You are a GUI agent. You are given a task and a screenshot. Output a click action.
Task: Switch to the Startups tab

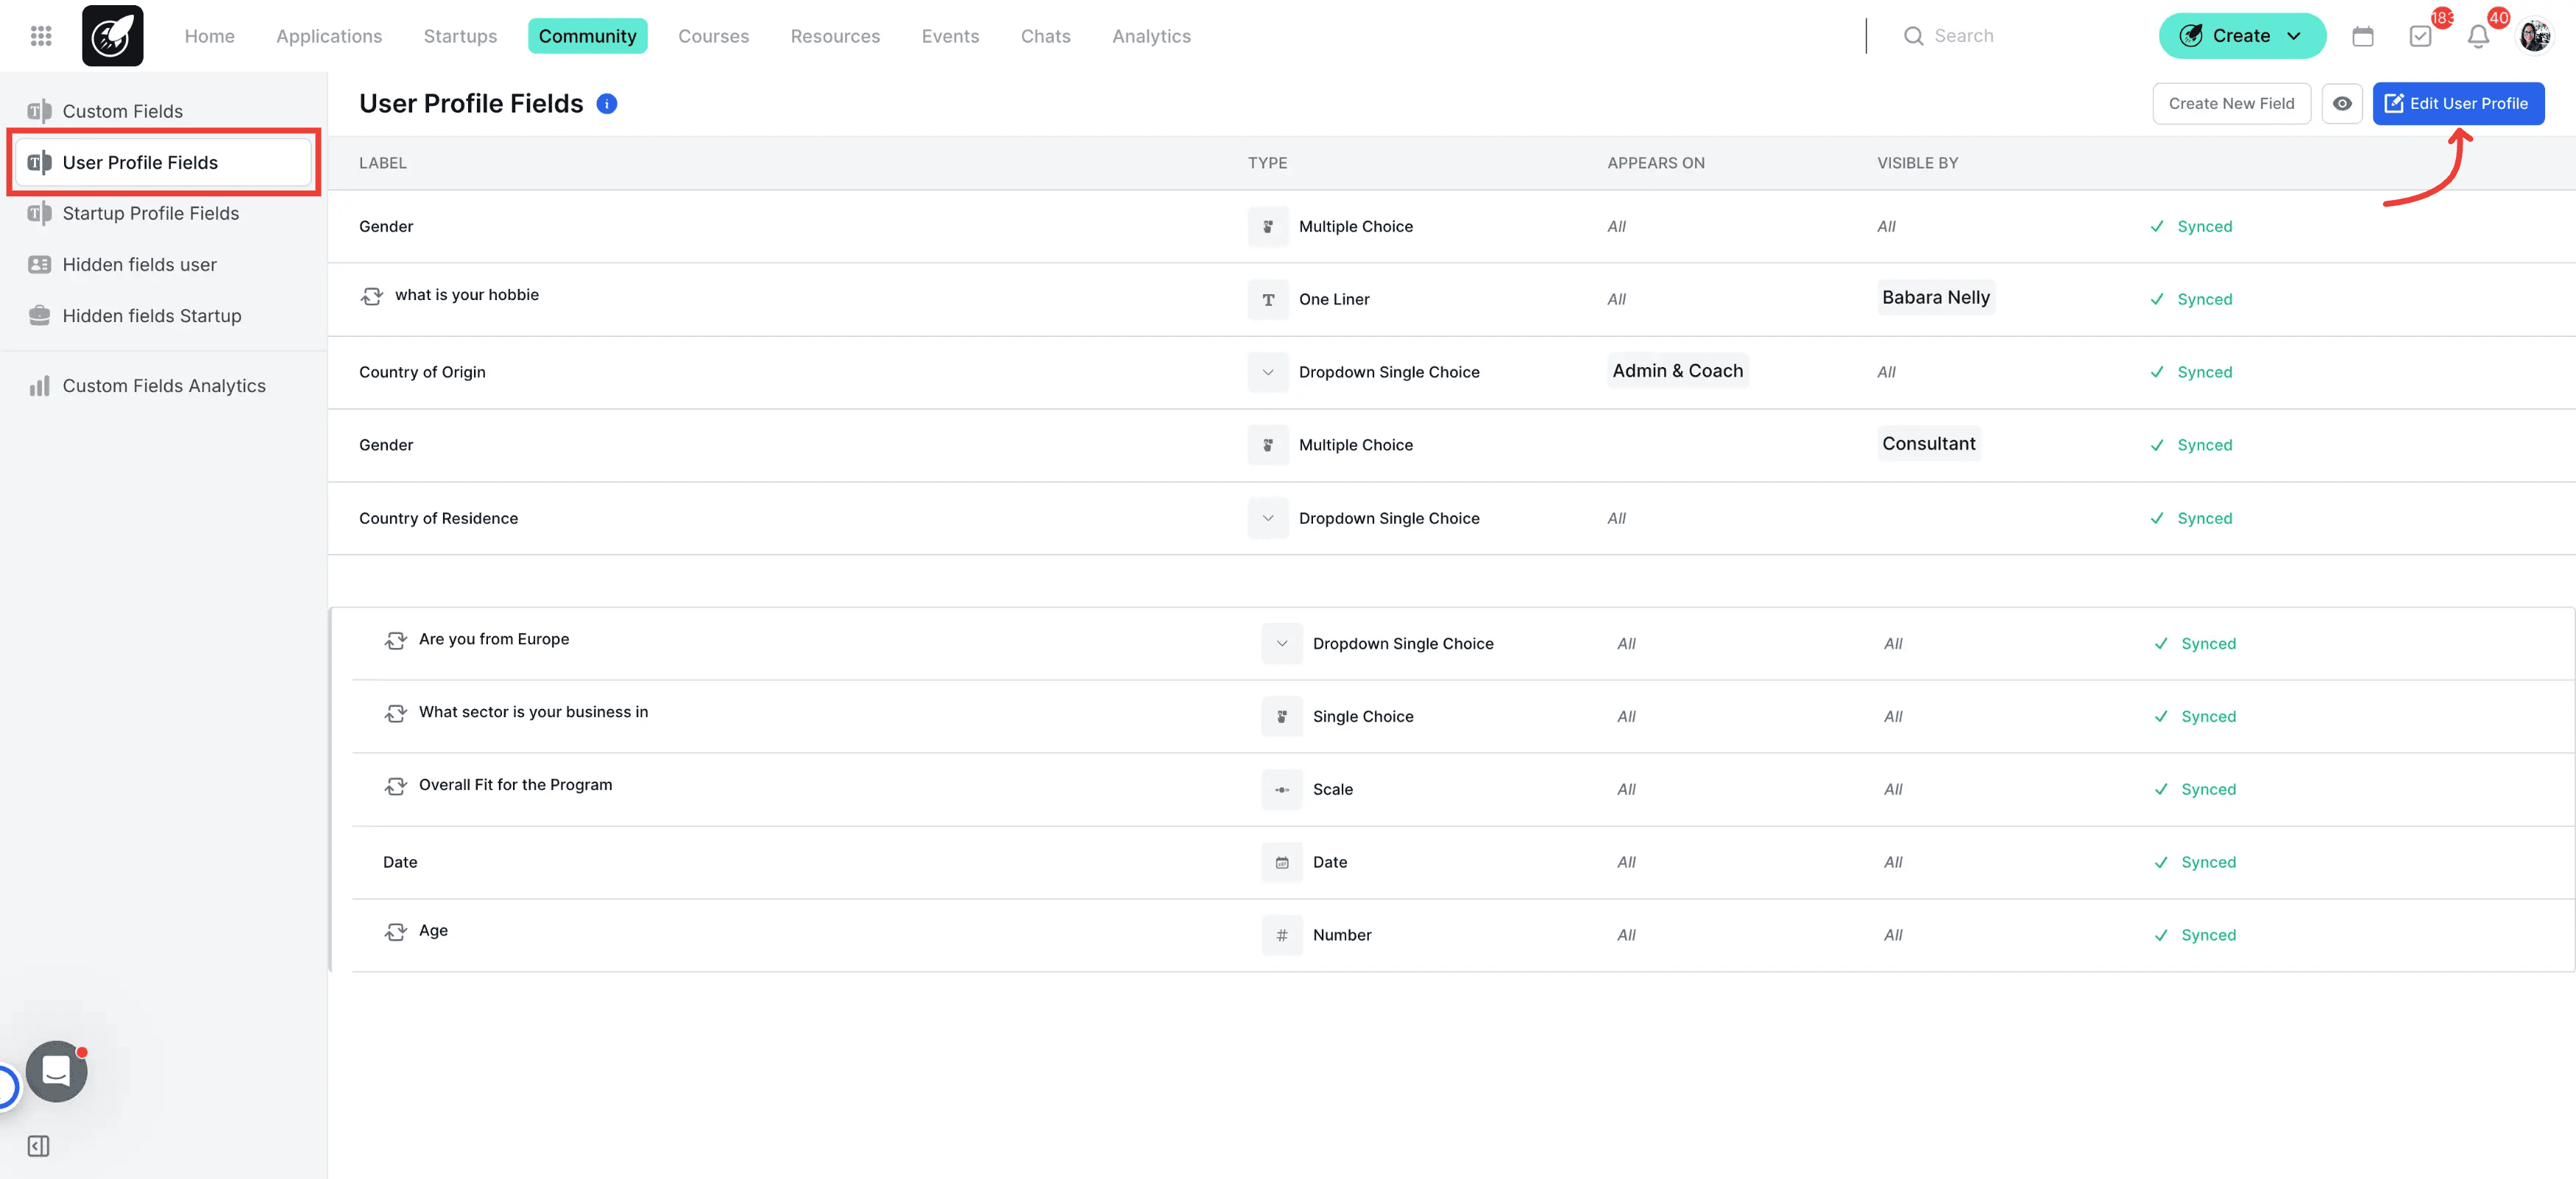[x=460, y=36]
